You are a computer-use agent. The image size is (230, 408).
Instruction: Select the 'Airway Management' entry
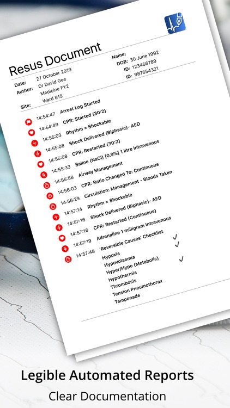point(100,170)
